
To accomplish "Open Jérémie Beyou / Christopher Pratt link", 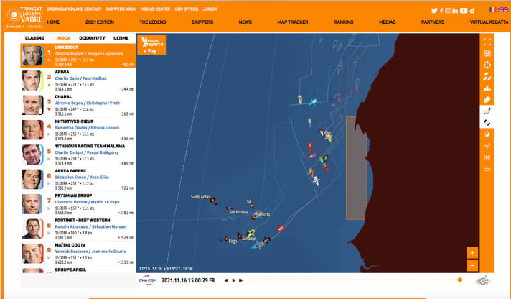I will (88, 103).
